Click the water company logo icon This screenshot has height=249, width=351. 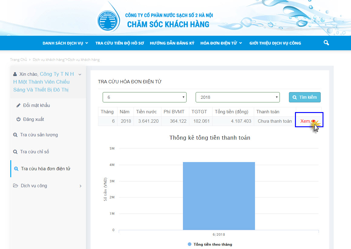[108, 19]
